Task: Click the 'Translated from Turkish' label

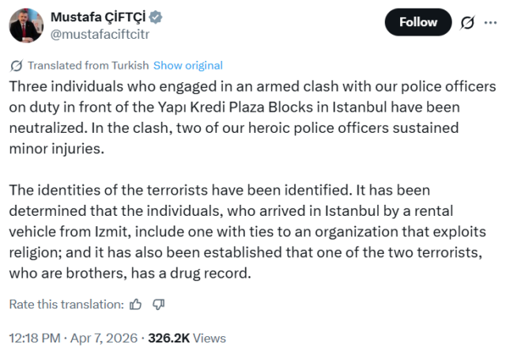Action: point(87,66)
